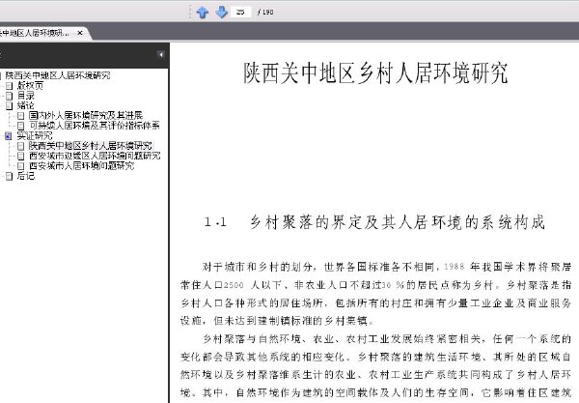Open bookmark 可持续人居环境及其评价指标体系
The image size is (579, 403).
tap(95, 126)
